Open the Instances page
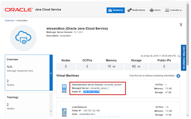The height and width of the screenshot is (119, 191). (x=115, y=10)
